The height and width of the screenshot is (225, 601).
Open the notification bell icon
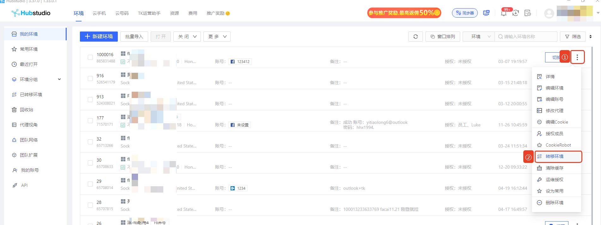click(x=504, y=13)
